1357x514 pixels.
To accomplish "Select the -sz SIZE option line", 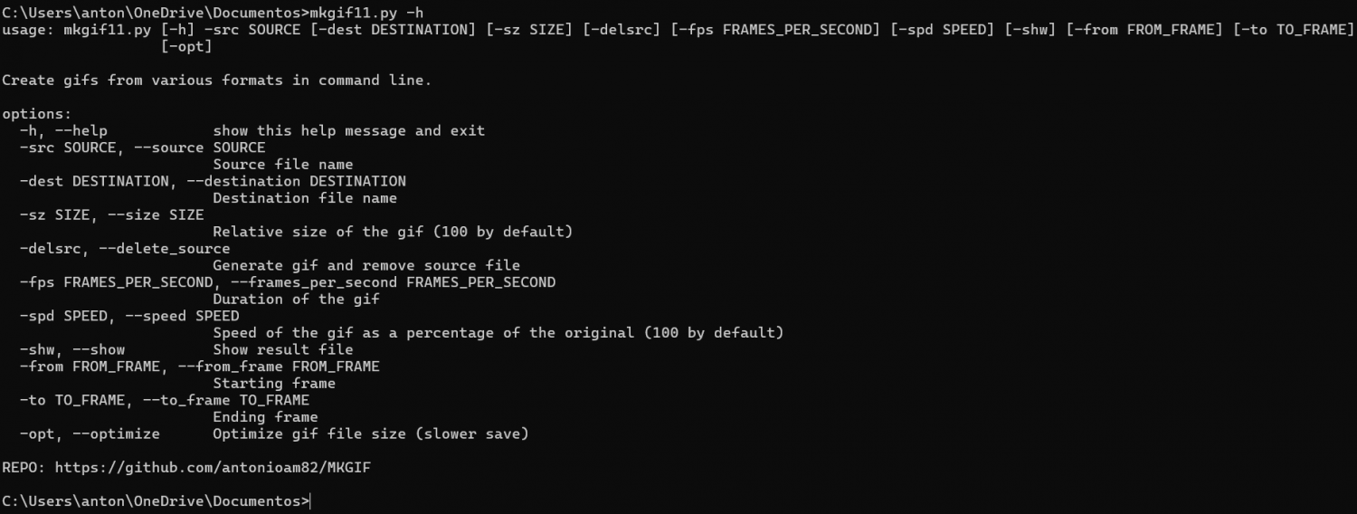I will [111, 215].
